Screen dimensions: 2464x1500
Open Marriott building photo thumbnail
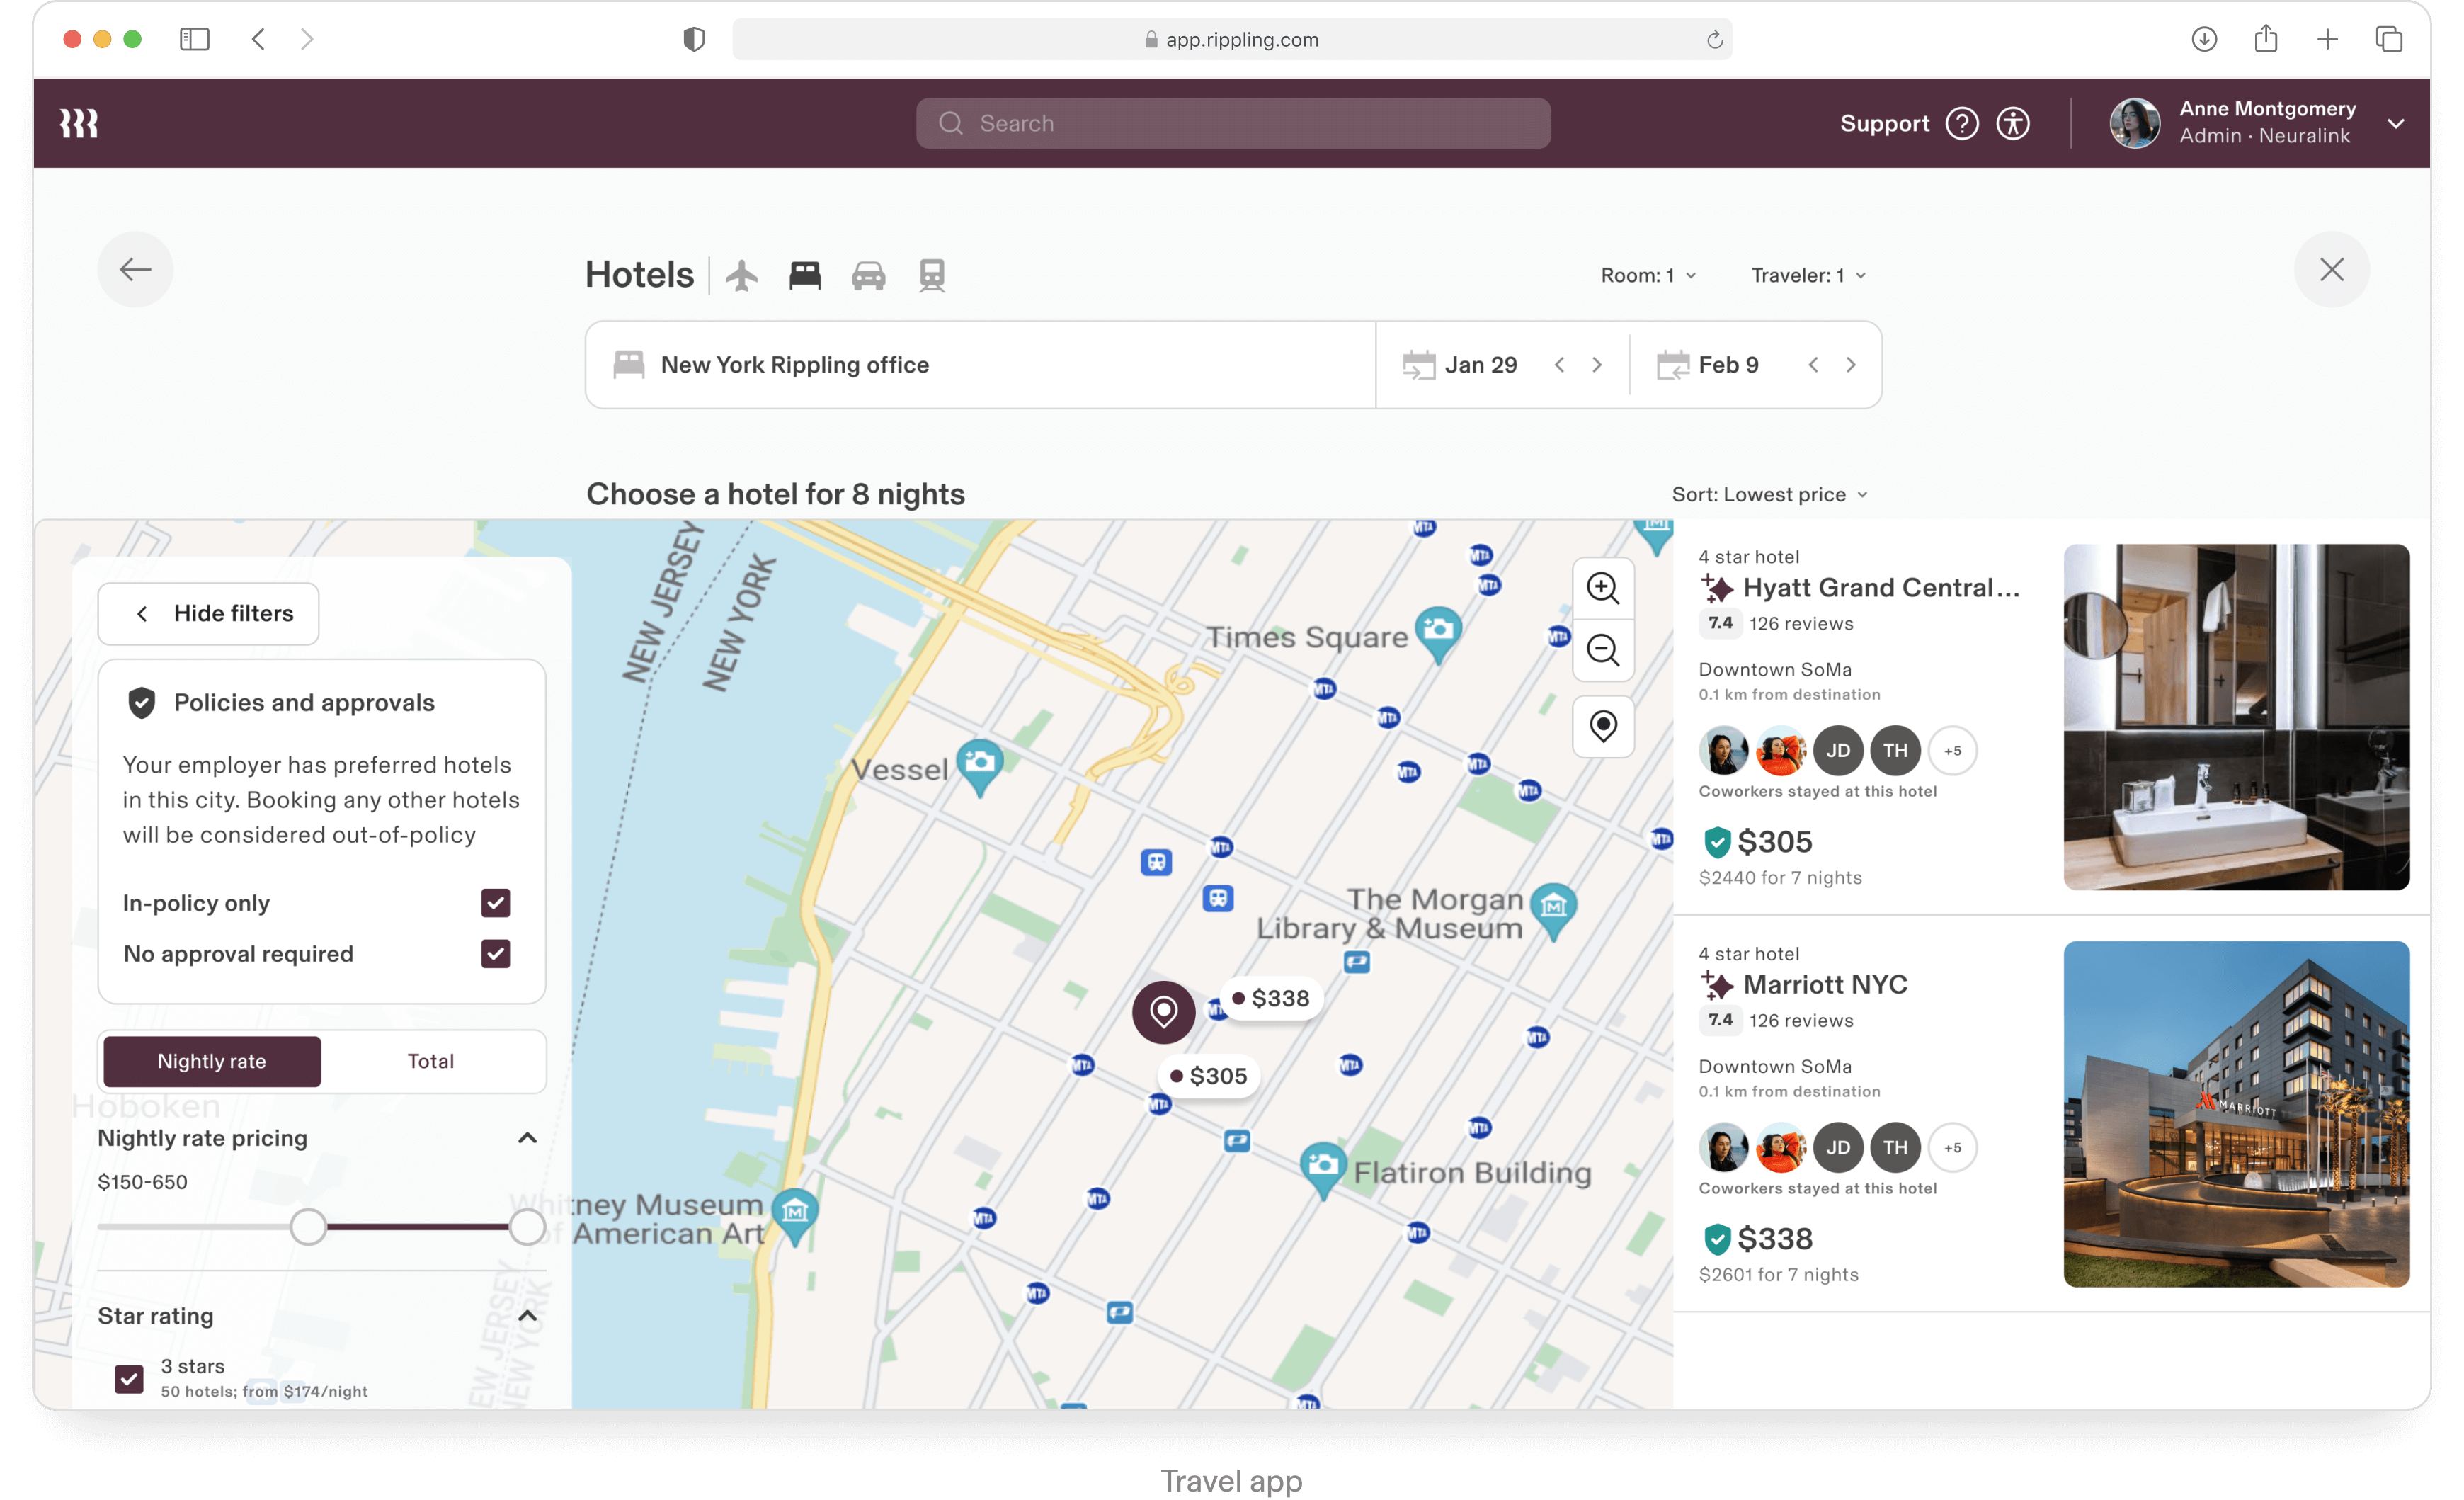coord(2236,1114)
